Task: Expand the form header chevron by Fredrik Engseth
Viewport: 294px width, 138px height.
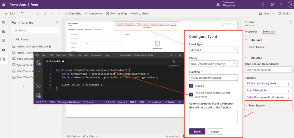Action: coord(234,24)
